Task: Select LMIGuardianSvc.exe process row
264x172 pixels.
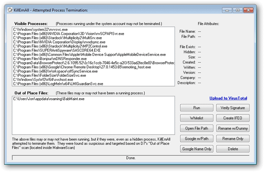Action: [94, 84]
